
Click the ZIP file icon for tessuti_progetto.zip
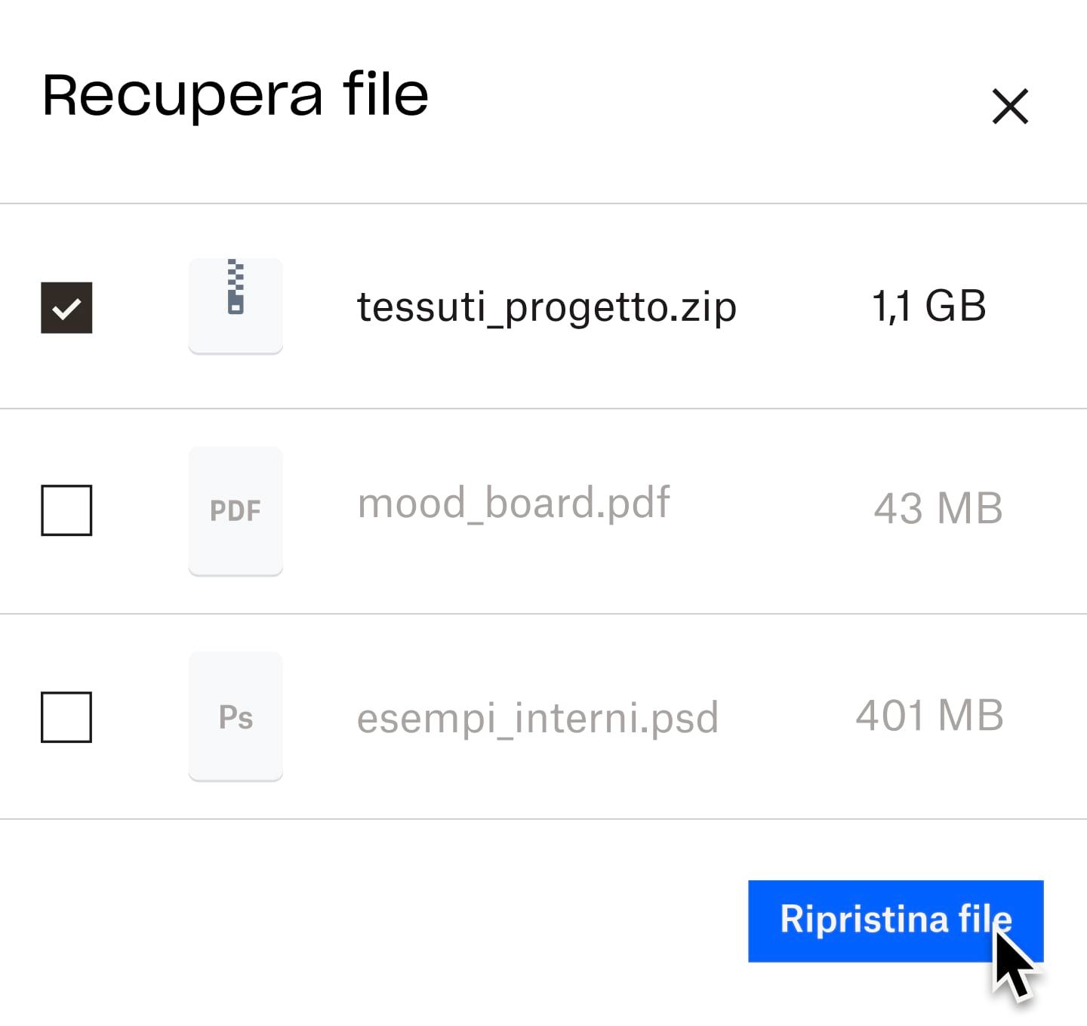236,305
